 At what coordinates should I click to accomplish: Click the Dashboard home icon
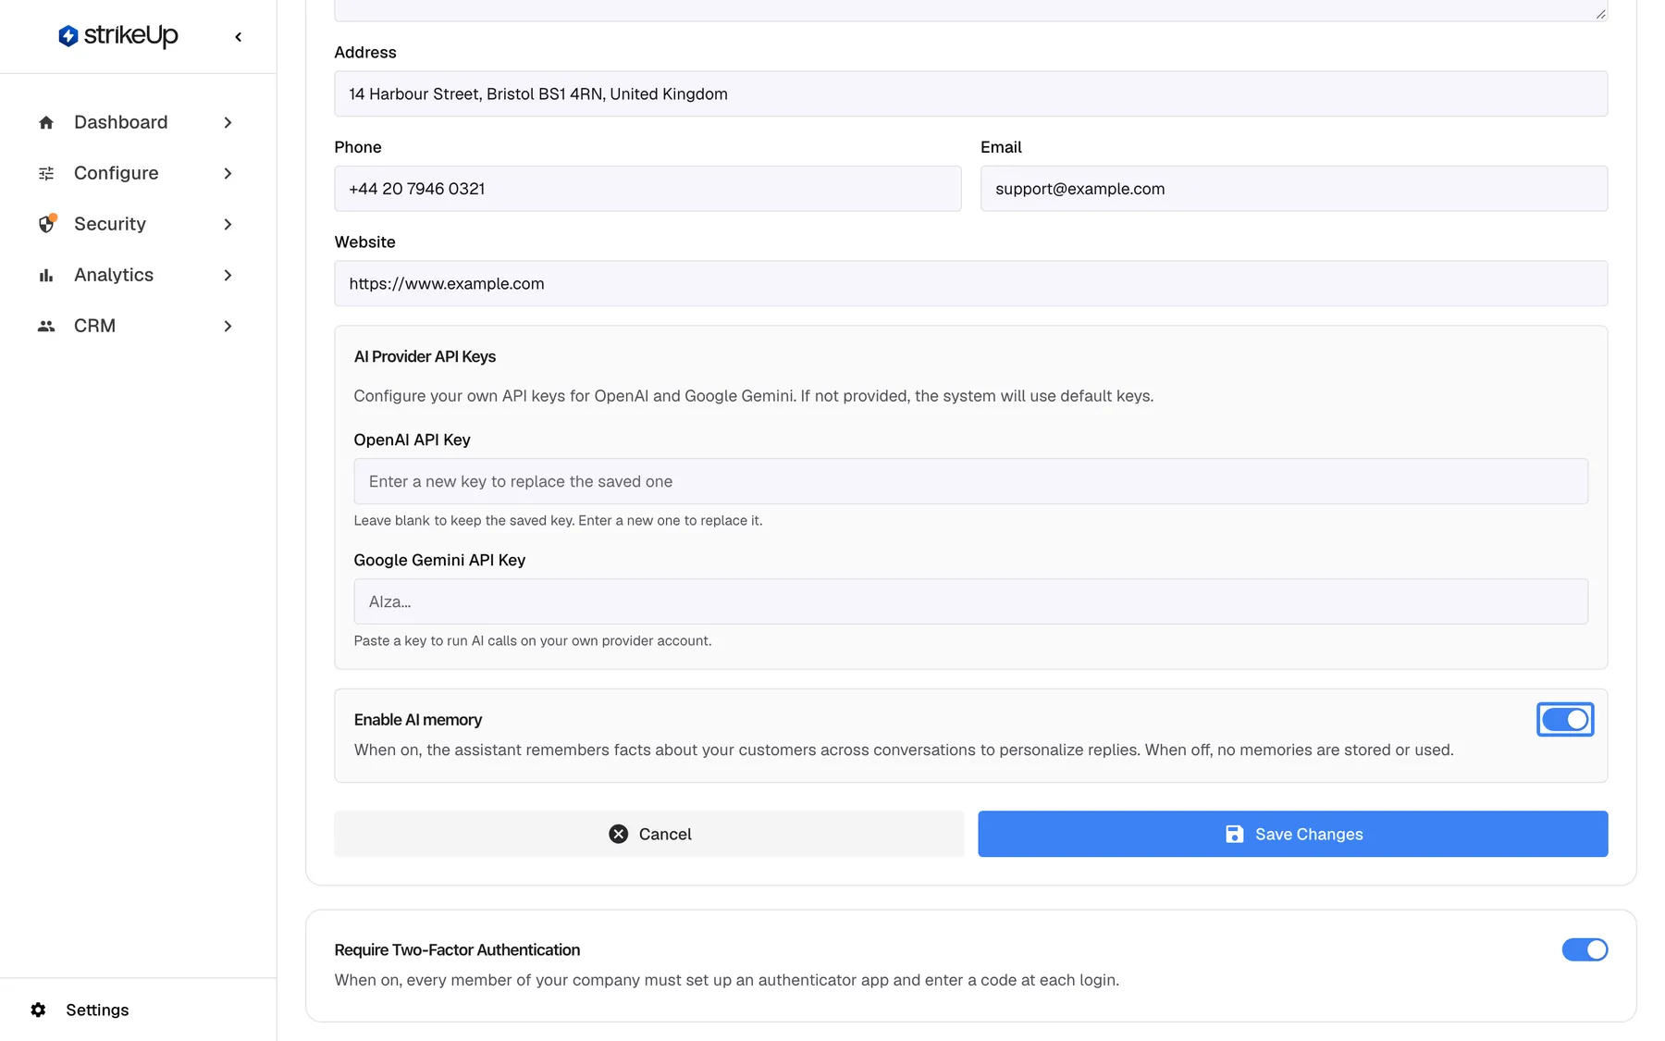[46, 122]
